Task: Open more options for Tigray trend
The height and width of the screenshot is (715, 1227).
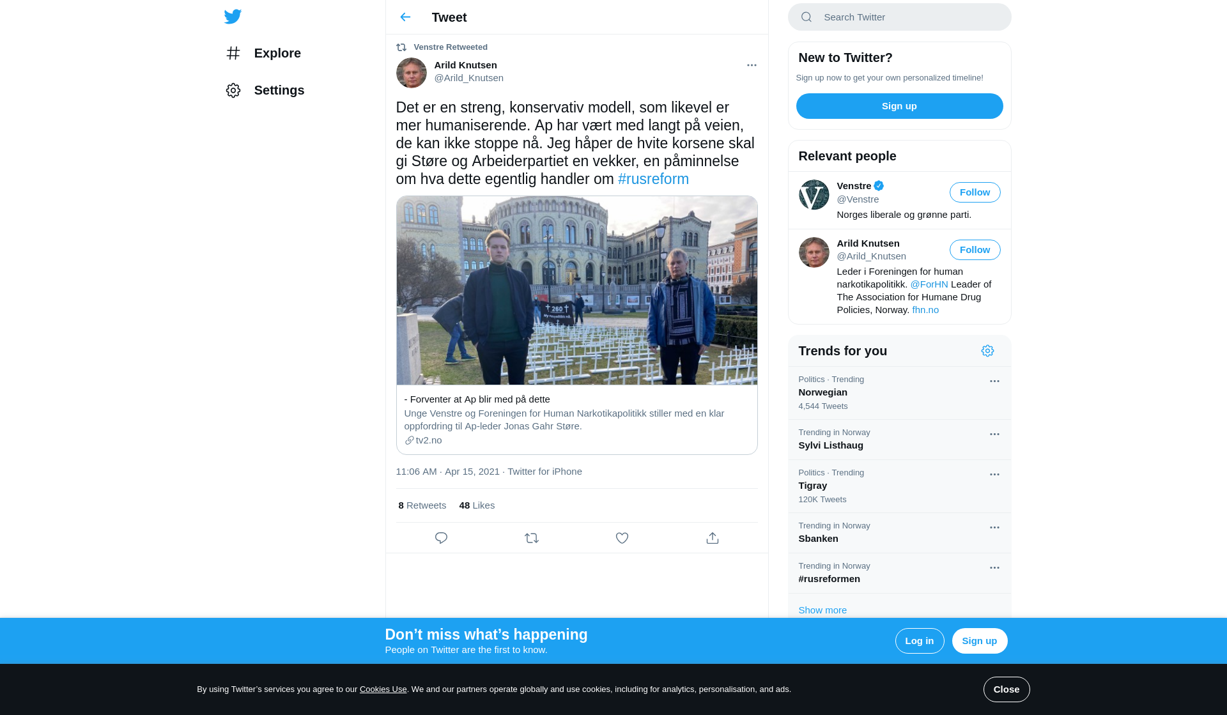Action: pyautogui.click(x=994, y=474)
